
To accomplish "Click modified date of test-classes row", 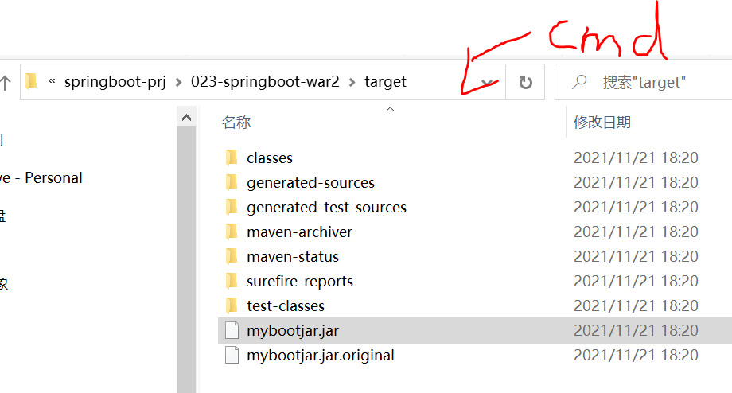I will [636, 305].
